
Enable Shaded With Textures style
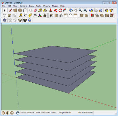coord(25,20)
